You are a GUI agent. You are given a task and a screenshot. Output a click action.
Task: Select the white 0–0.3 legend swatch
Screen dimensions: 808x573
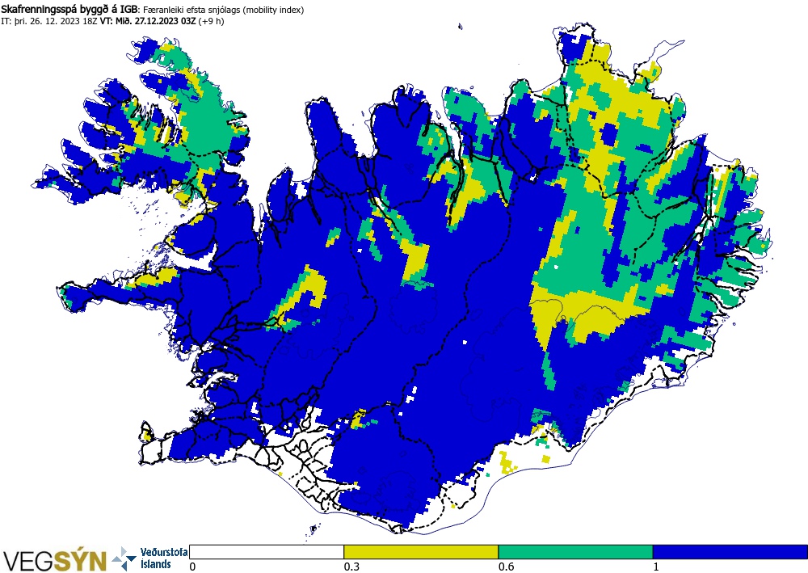coord(267,552)
